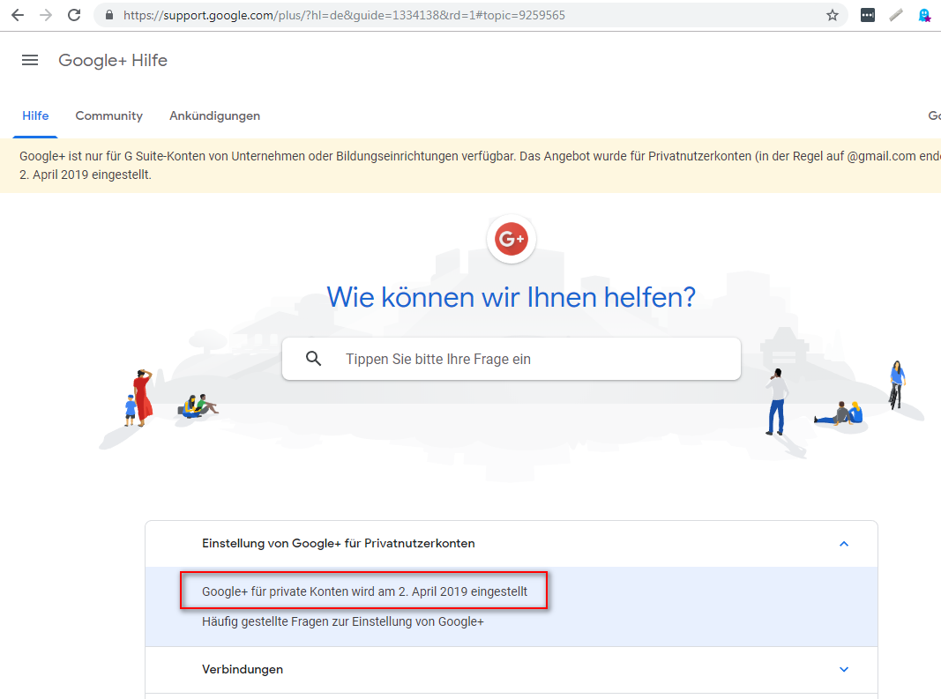This screenshot has height=699, width=941.
Task: Bookmark this page with the star icon
Action: pyautogui.click(x=832, y=15)
